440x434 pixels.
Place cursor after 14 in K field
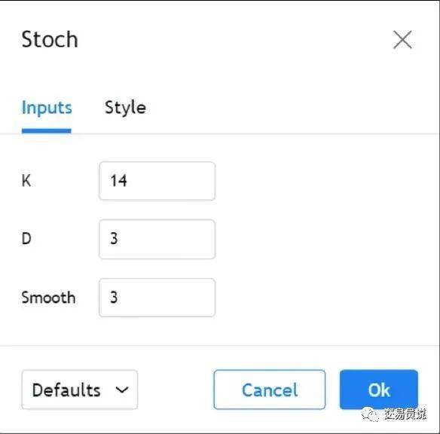pyautogui.click(x=128, y=181)
